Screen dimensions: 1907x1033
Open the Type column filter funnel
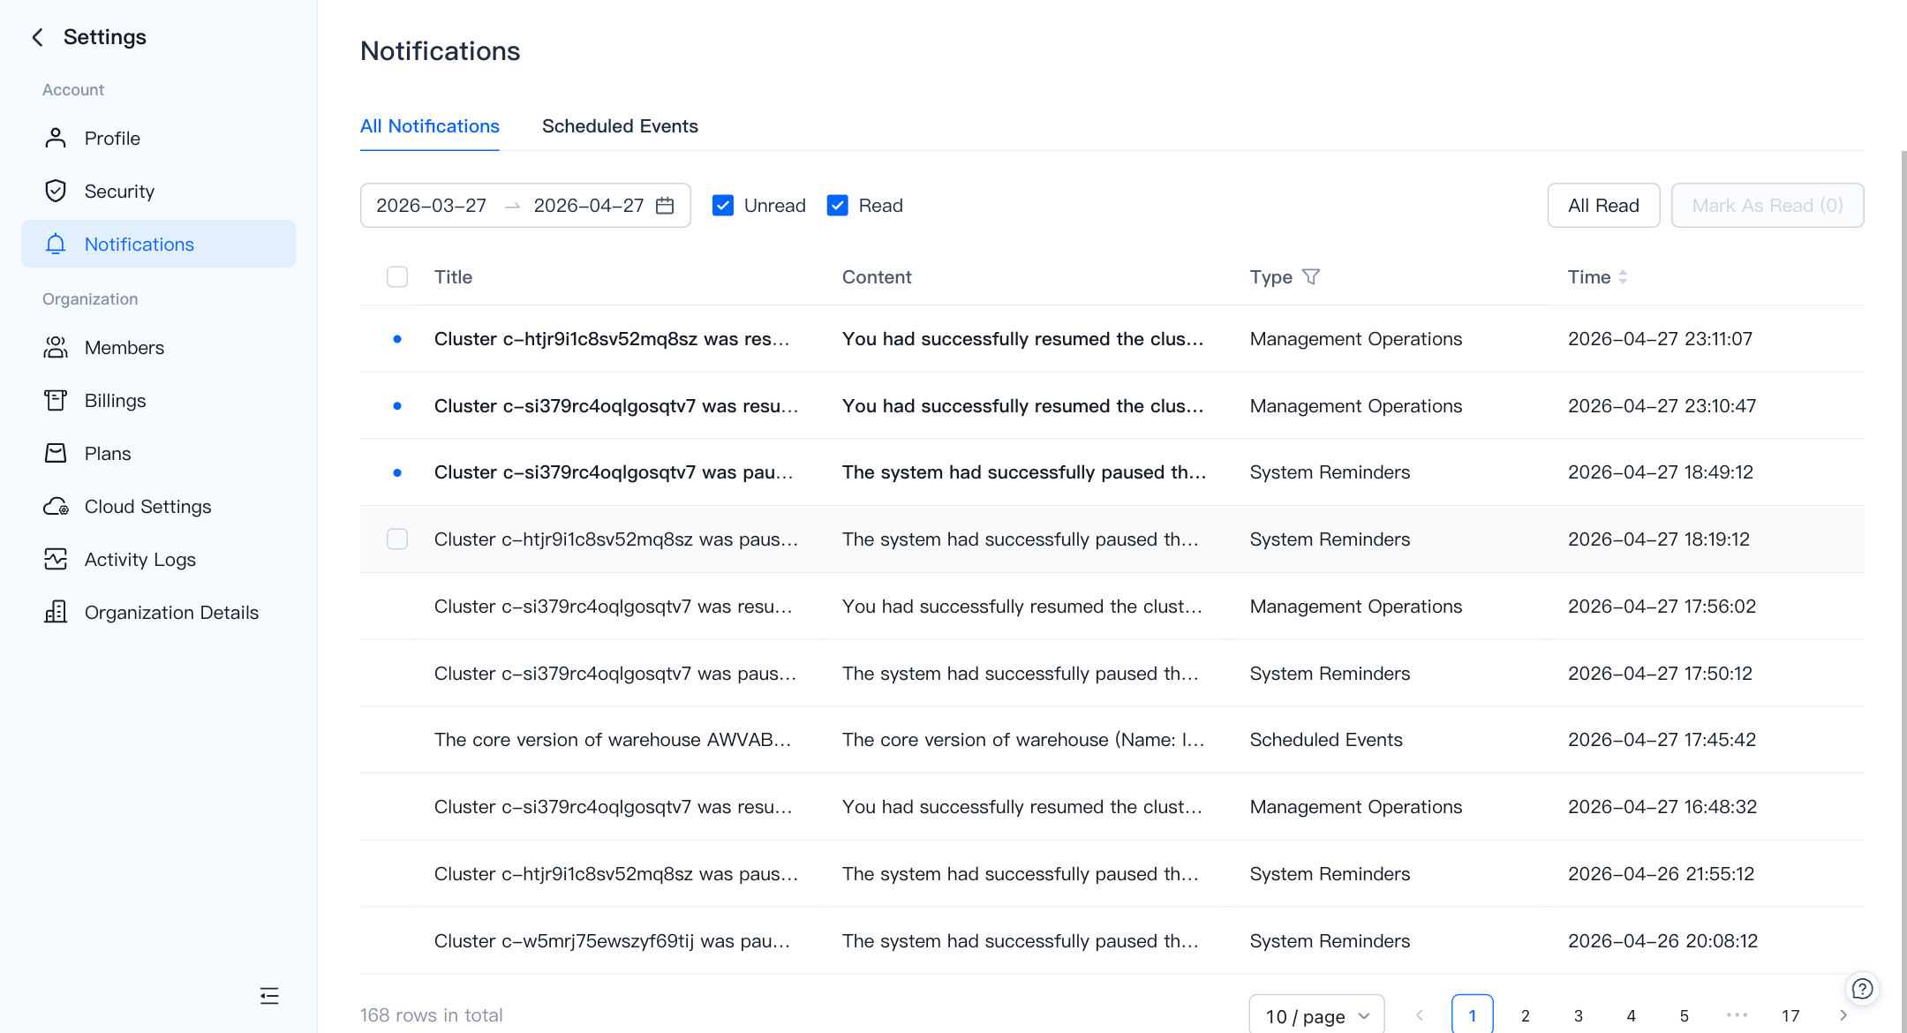pos(1311,277)
